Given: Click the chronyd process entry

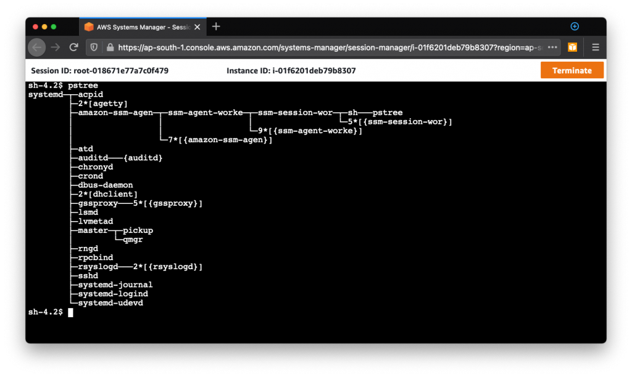Looking at the screenshot, I should (x=96, y=167).
